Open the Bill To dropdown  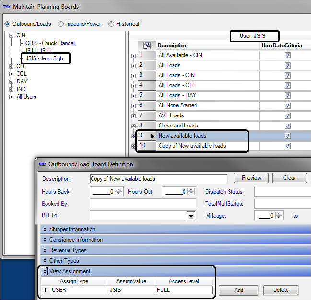(x=190, y=216)
